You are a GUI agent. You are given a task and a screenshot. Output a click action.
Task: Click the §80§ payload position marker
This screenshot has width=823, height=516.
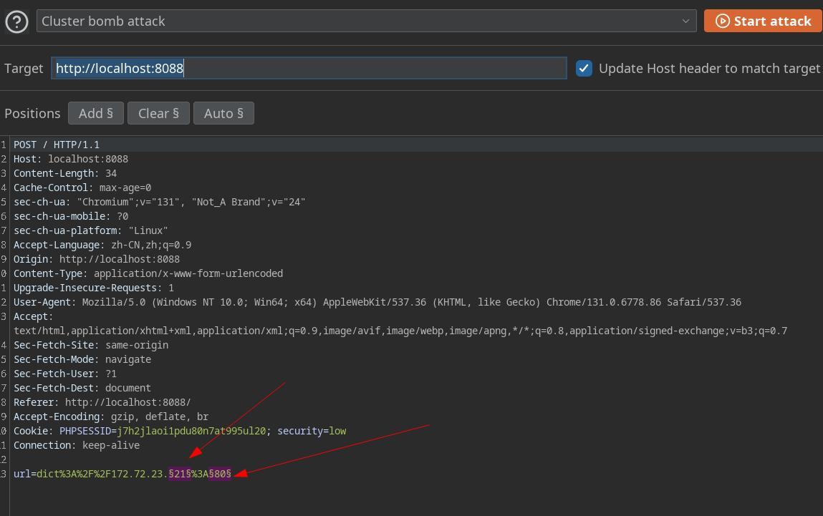click(220, 474)
